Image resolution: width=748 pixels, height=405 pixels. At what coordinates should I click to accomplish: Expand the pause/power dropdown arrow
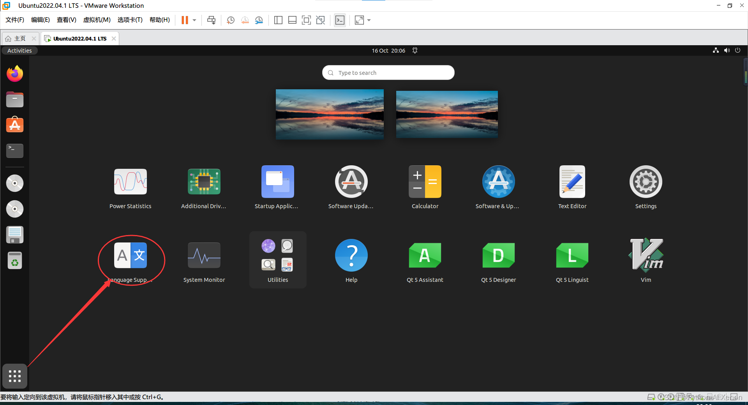point(194,20)
